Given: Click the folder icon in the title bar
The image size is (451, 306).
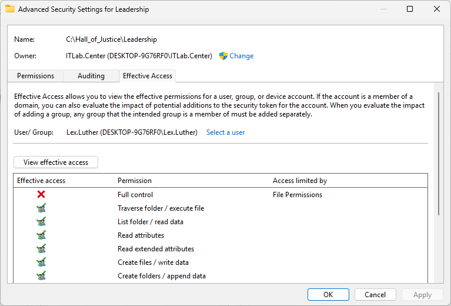Looking at the screenshot, I should [x=10, y=9].
